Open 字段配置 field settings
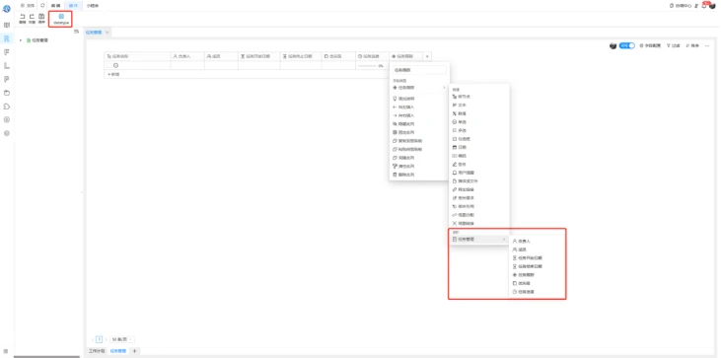721x358 pixels. pyautogui.click(x=650, y=45)
